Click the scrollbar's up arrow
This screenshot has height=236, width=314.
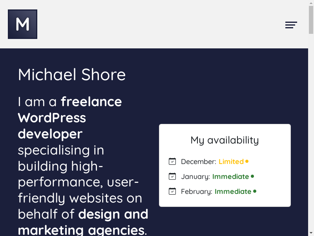tap(311, 3)
